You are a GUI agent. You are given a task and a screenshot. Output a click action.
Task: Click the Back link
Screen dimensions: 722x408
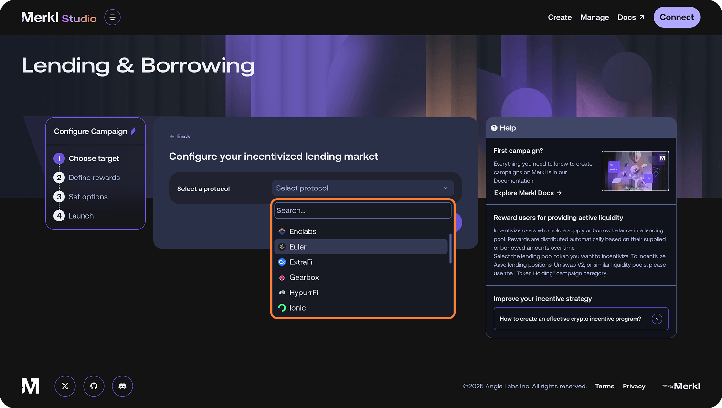[180, 136]
